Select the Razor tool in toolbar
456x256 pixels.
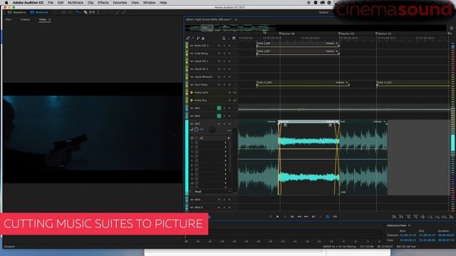pyautogui.click(x=85, y=13)
